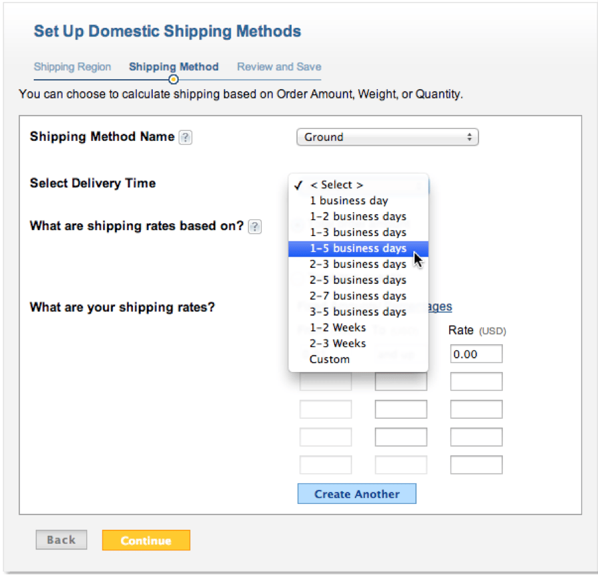Click an empty rate input box
This screenshot has width=598, height=575.
coord(476,409)
